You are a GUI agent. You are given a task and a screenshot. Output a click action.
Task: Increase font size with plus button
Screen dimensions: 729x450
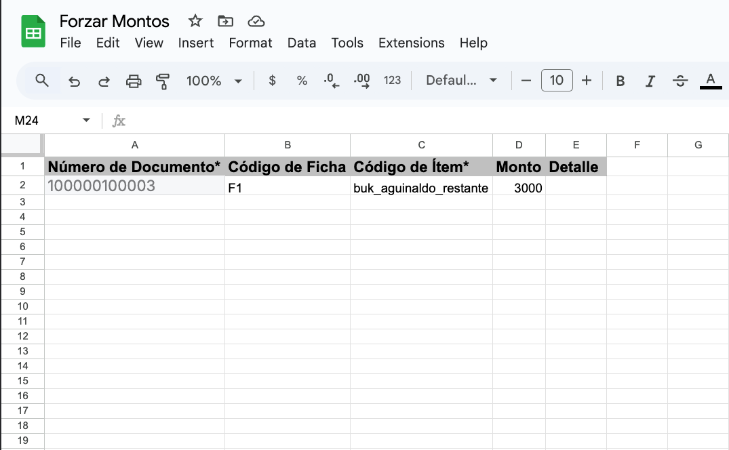[587, 81]
